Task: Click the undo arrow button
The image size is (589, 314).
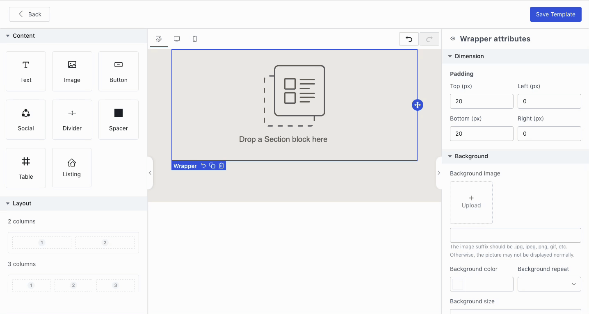Action: pos(409,39)
